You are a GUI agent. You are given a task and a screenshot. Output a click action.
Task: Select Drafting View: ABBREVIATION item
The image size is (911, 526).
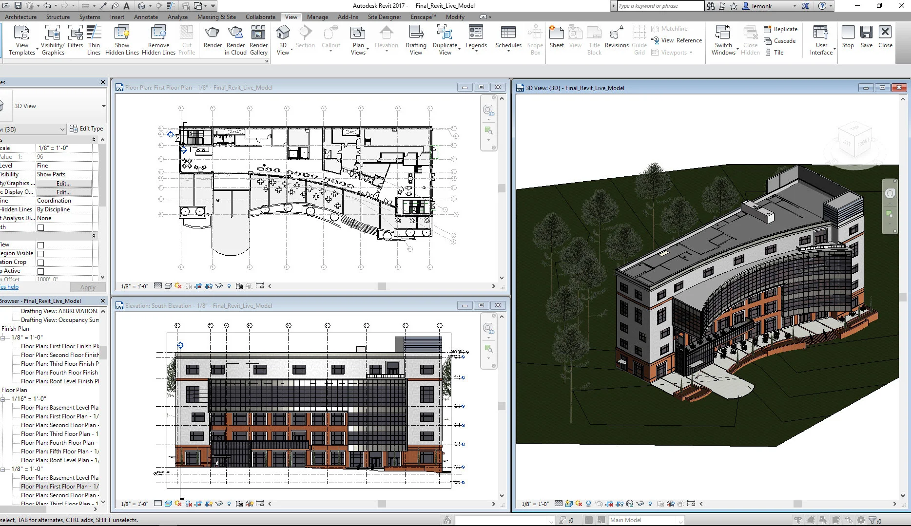point(59,311)
